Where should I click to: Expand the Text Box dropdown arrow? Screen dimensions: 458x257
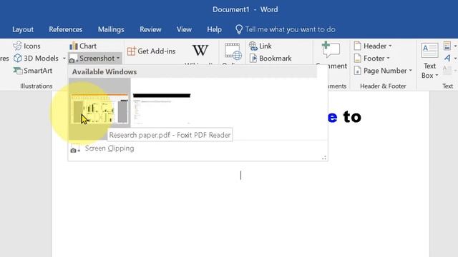pyautogui.click(x=437, y=76)
